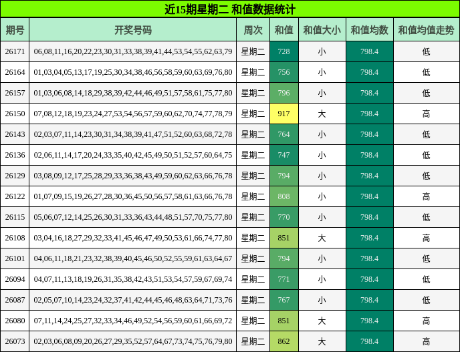Select issue number 26122
This screenshot has width=460, height=352.
(15, 196)
